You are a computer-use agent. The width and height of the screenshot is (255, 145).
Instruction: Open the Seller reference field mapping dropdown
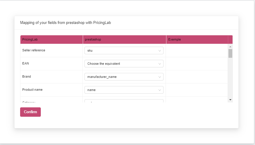[x=124, y=51]
